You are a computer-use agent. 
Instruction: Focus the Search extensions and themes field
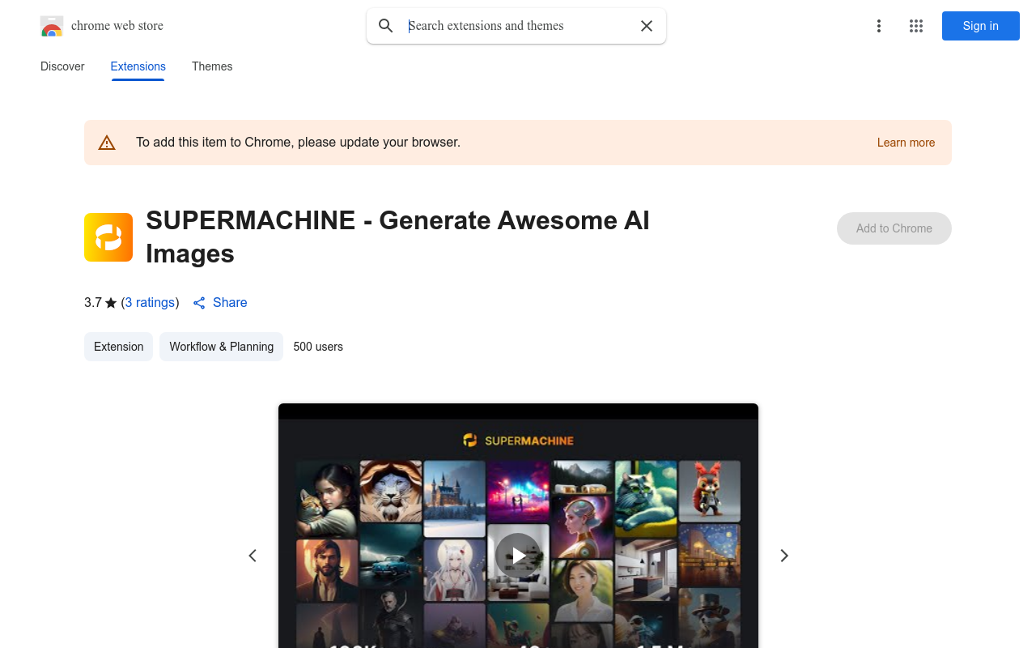click(518, 26)
